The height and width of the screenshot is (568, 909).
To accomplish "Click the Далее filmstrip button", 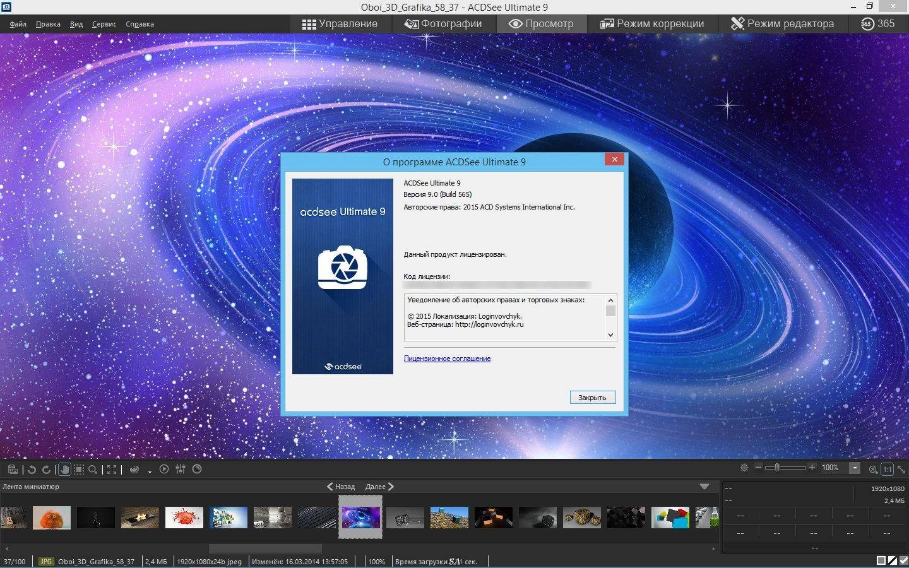I will click(379, 487).
